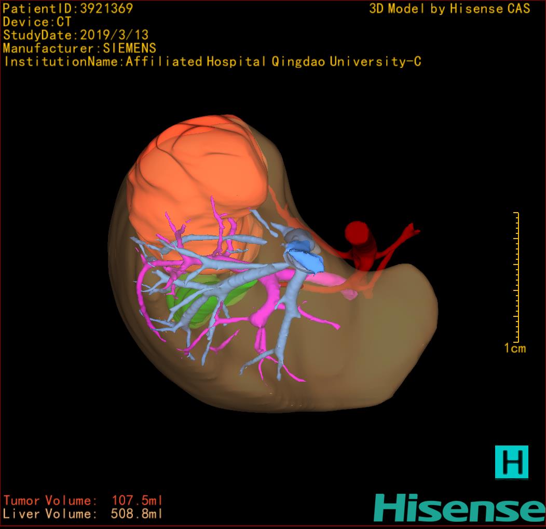Click the large Hisense brand logo

tap(459, 508)
